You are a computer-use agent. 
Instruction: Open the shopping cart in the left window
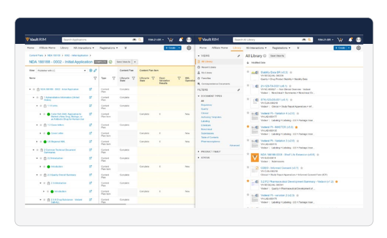170,39
